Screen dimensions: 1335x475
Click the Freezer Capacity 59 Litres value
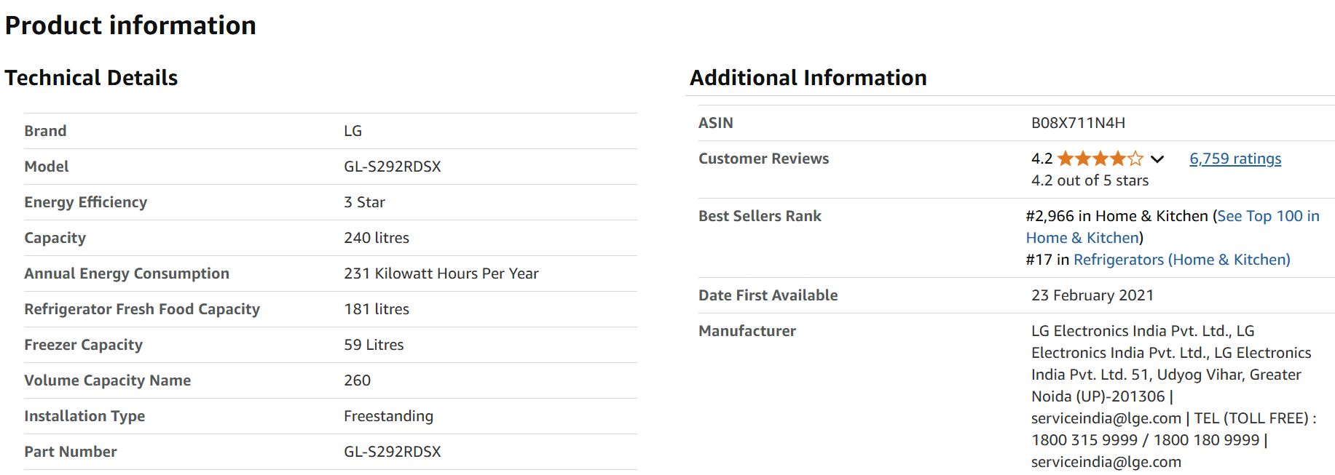374,345
